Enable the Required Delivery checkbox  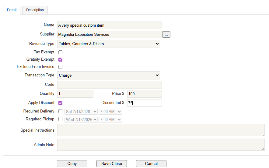60,111
